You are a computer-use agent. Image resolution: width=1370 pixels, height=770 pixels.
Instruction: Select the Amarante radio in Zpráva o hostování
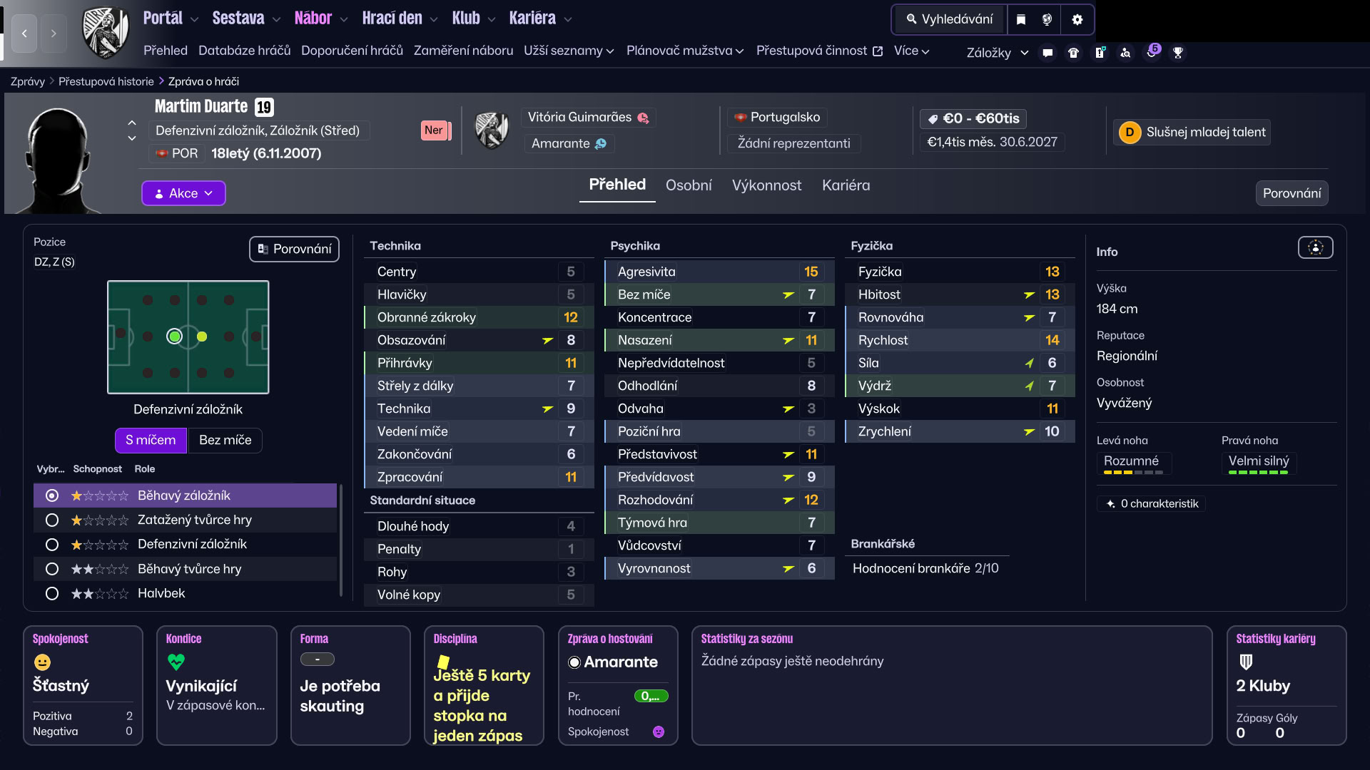574,662
